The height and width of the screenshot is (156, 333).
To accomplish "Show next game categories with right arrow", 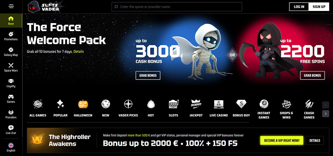I will pyautogui.click(x=326, y=113).
